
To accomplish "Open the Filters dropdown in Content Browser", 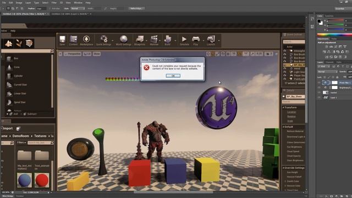I will pos(21,143).
